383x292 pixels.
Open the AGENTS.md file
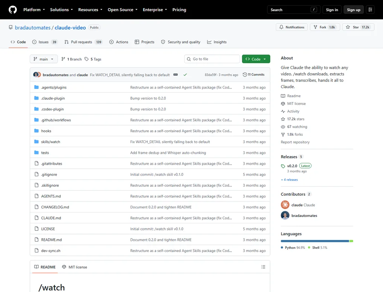click(x=51, y=196)
